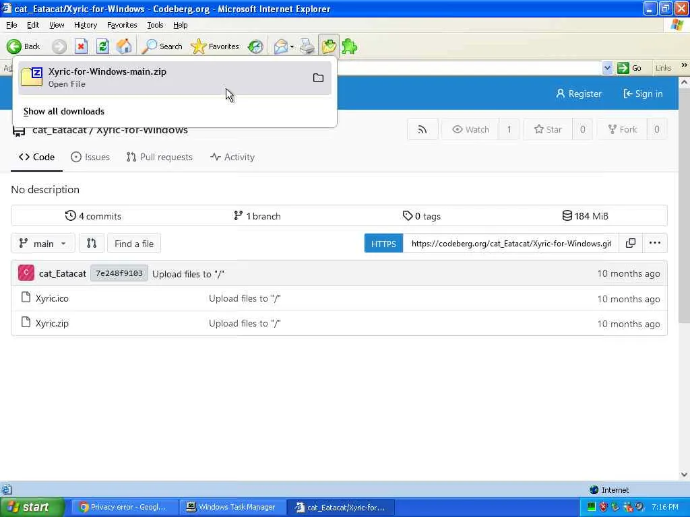The height and width of the screenshot is (517, 690).
Task: View the 4 commits history
Action: tap(93, 216)
